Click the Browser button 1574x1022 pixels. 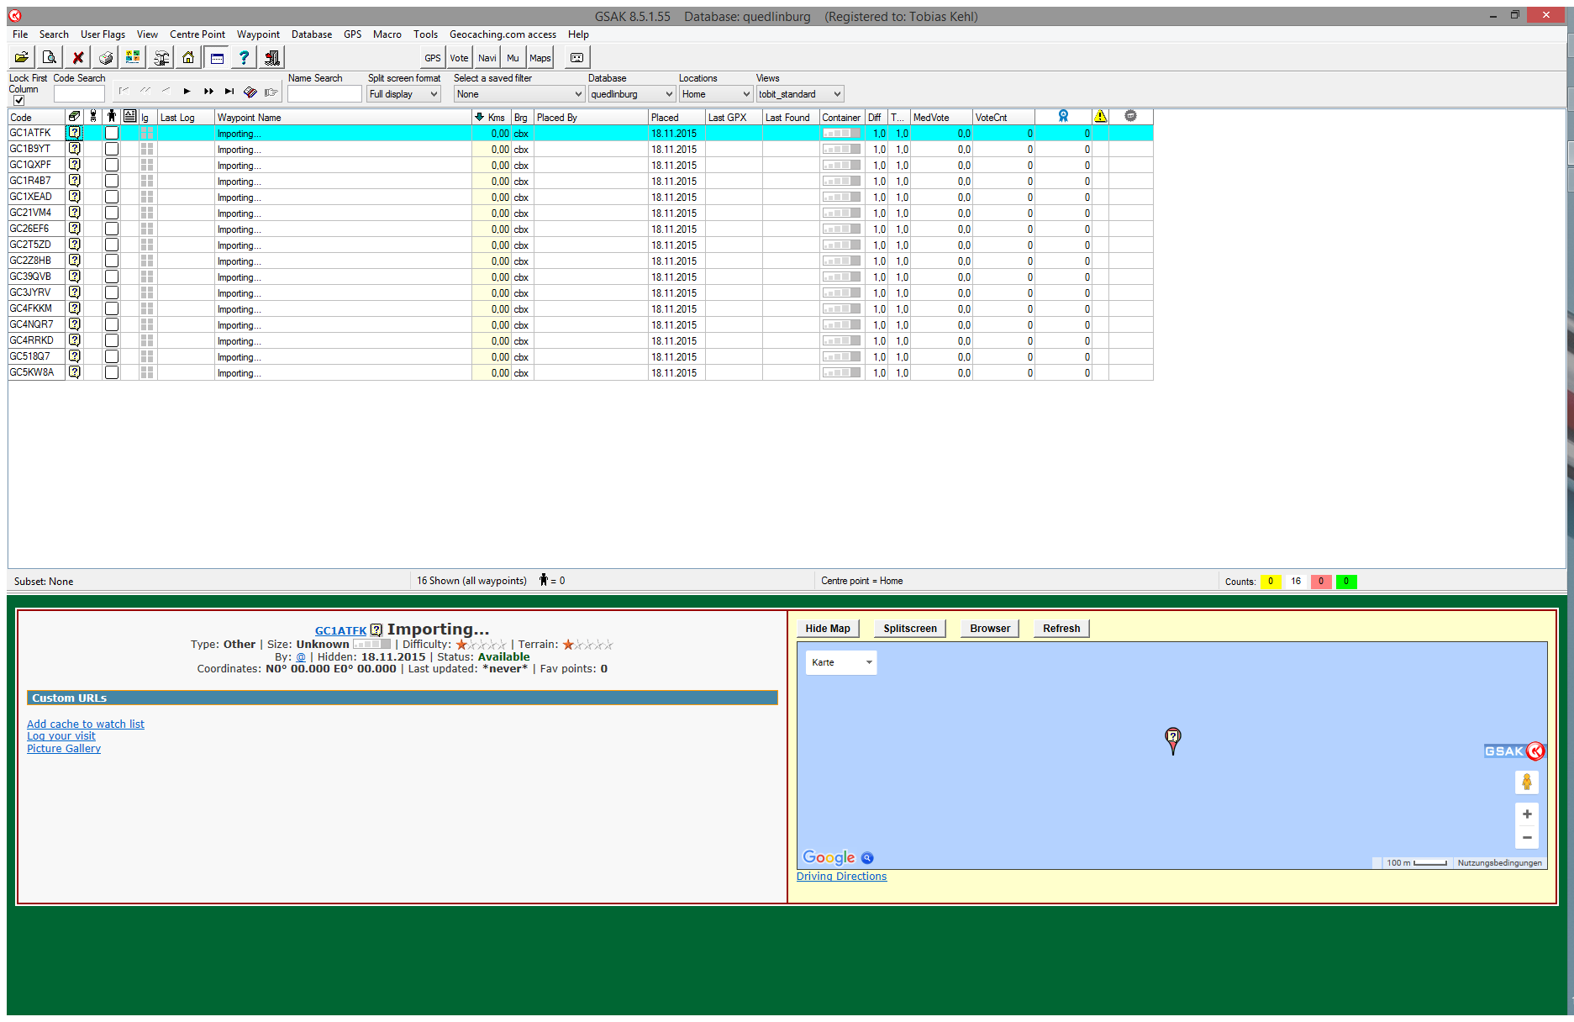pos(990,629)
